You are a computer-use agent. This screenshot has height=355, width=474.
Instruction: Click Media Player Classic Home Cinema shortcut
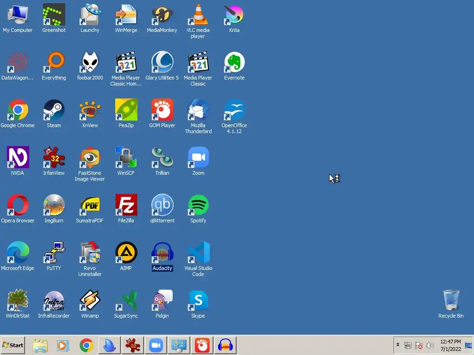tap(126, 69)
